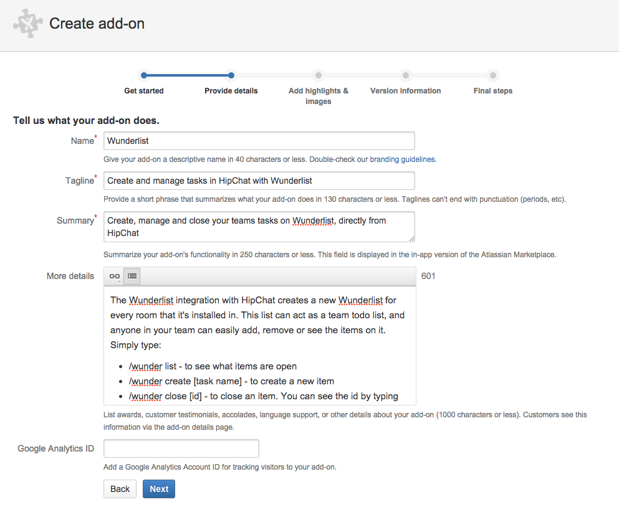Viewport: 619px width, 507px height.
Task: Click inside the Summary text area
Action: coord(259,227)
